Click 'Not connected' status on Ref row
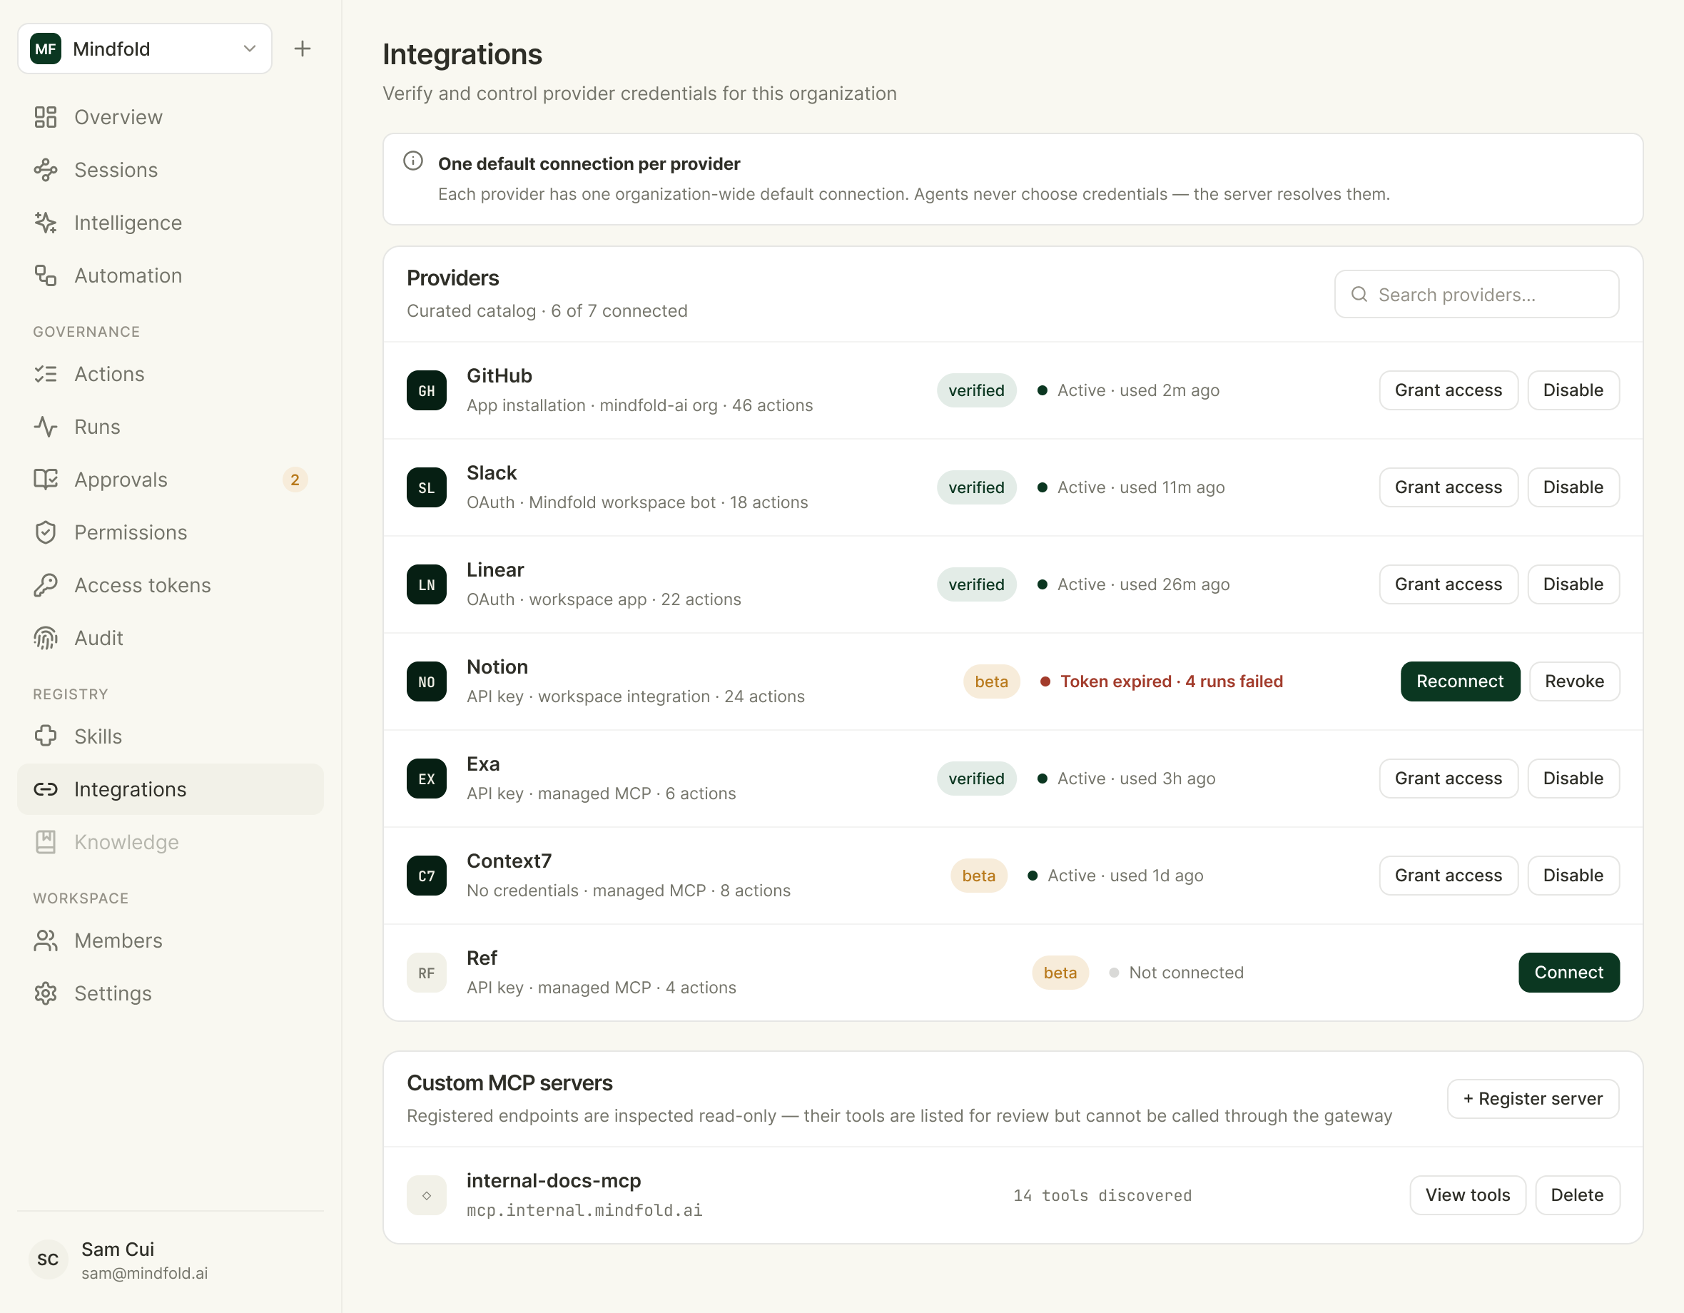The height and width of the screenshot is (1313, 1684). click(1186, 973)
